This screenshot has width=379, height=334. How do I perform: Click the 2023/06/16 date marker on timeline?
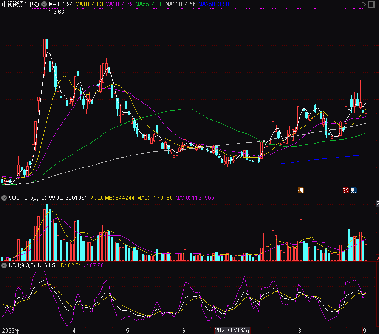pos(232,330)
